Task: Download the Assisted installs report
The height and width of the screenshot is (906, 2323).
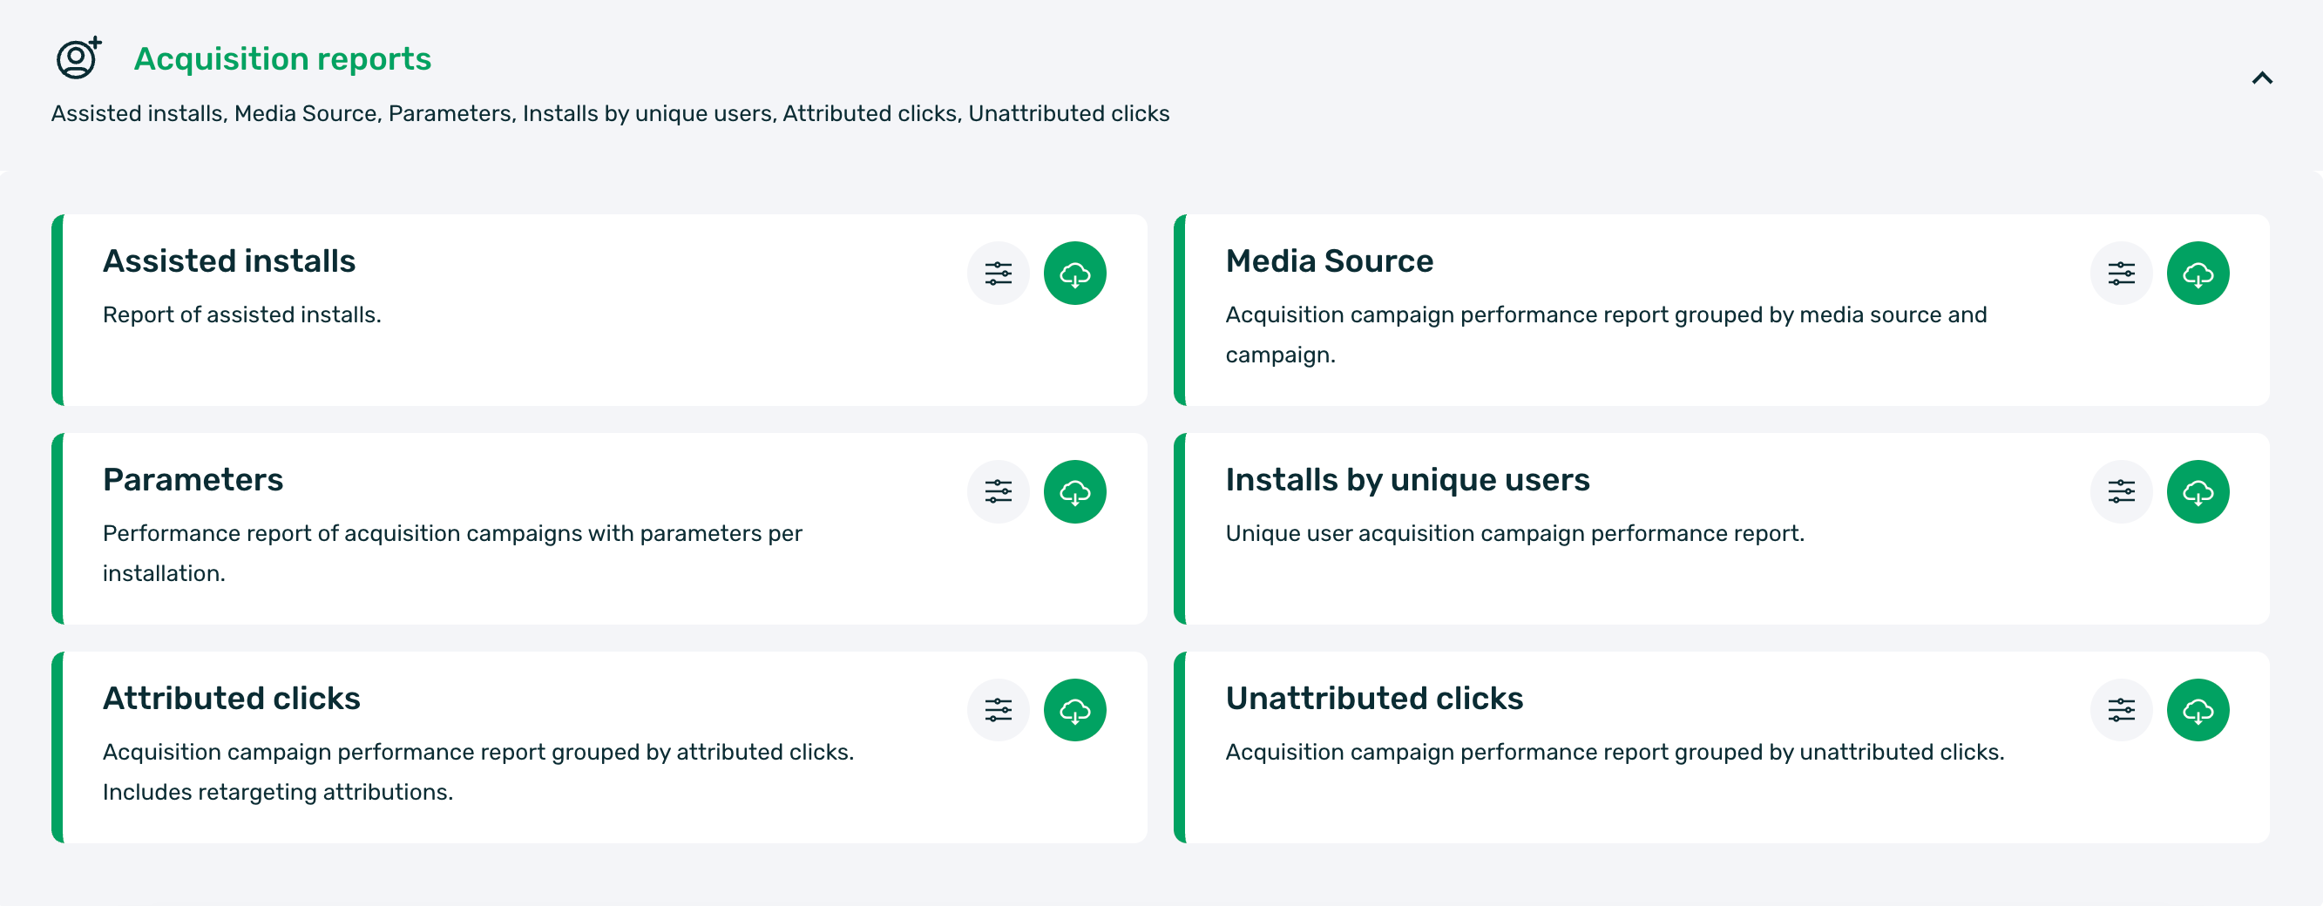Action: (1075, 274)
